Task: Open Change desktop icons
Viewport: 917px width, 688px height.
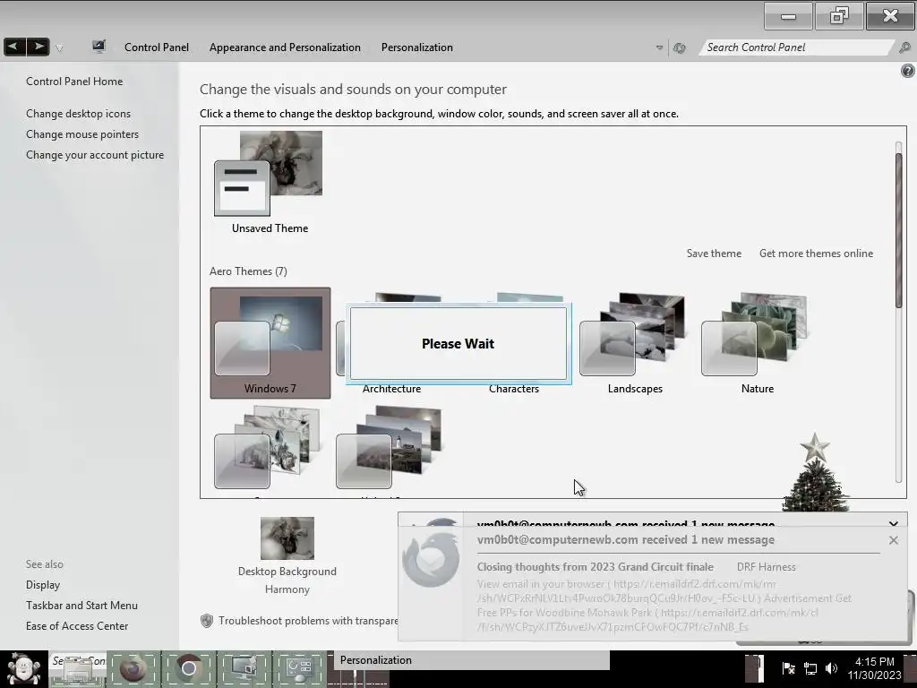Action: pos(79,114)
